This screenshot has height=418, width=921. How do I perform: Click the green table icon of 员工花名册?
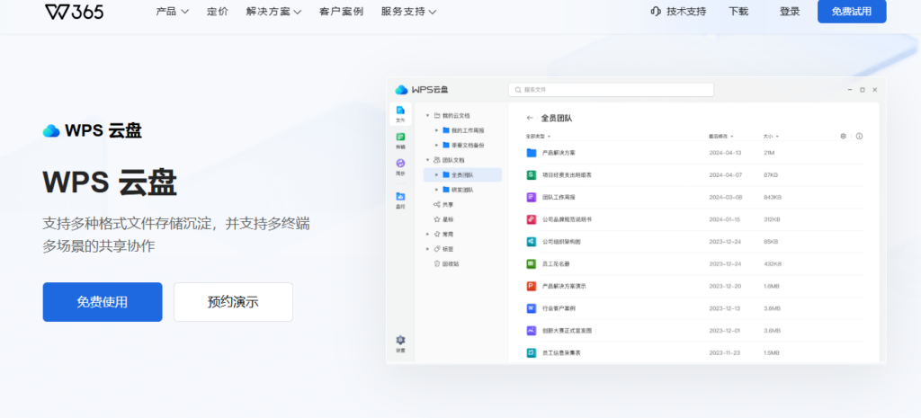pyautogui.click(x=532, y=263)
